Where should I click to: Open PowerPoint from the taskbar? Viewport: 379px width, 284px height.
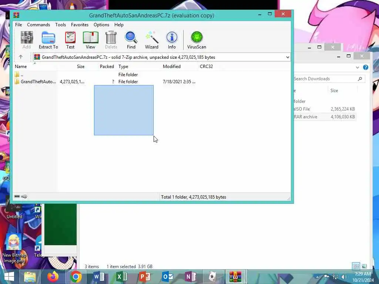coord(145,277)
